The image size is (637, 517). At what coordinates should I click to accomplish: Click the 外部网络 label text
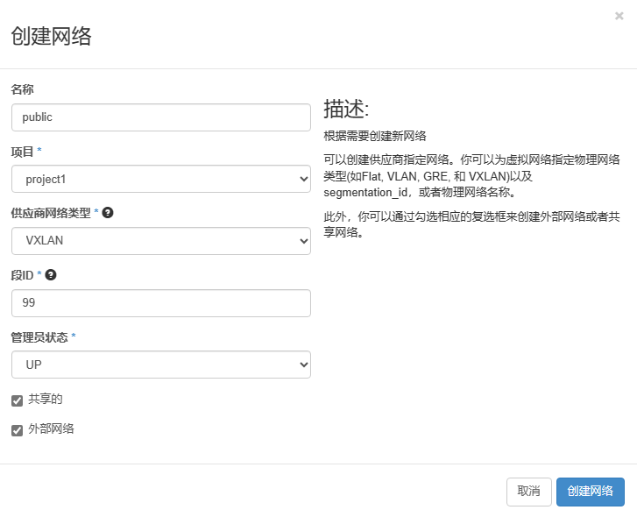[x=51, y=429]
